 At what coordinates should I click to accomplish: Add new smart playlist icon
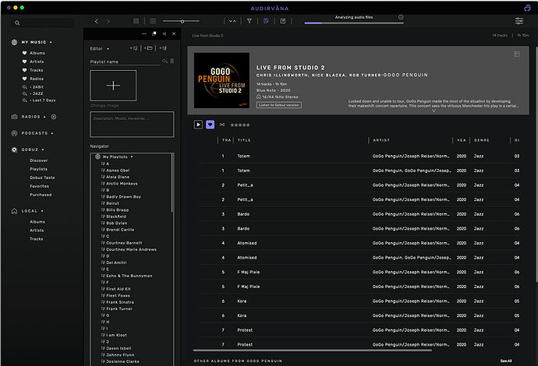click(163, 48)
